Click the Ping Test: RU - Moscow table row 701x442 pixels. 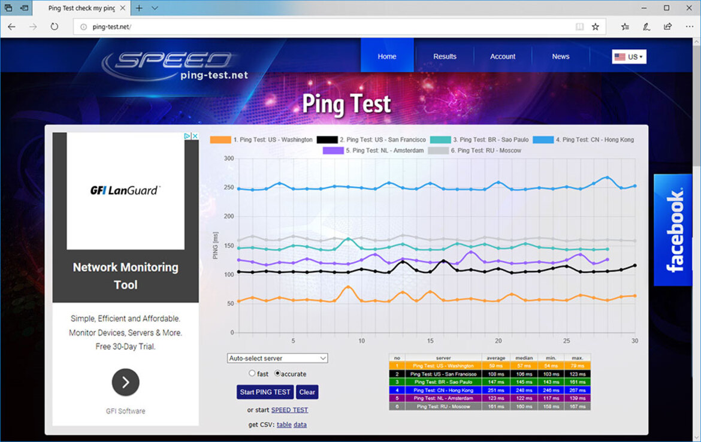point(490,407)
